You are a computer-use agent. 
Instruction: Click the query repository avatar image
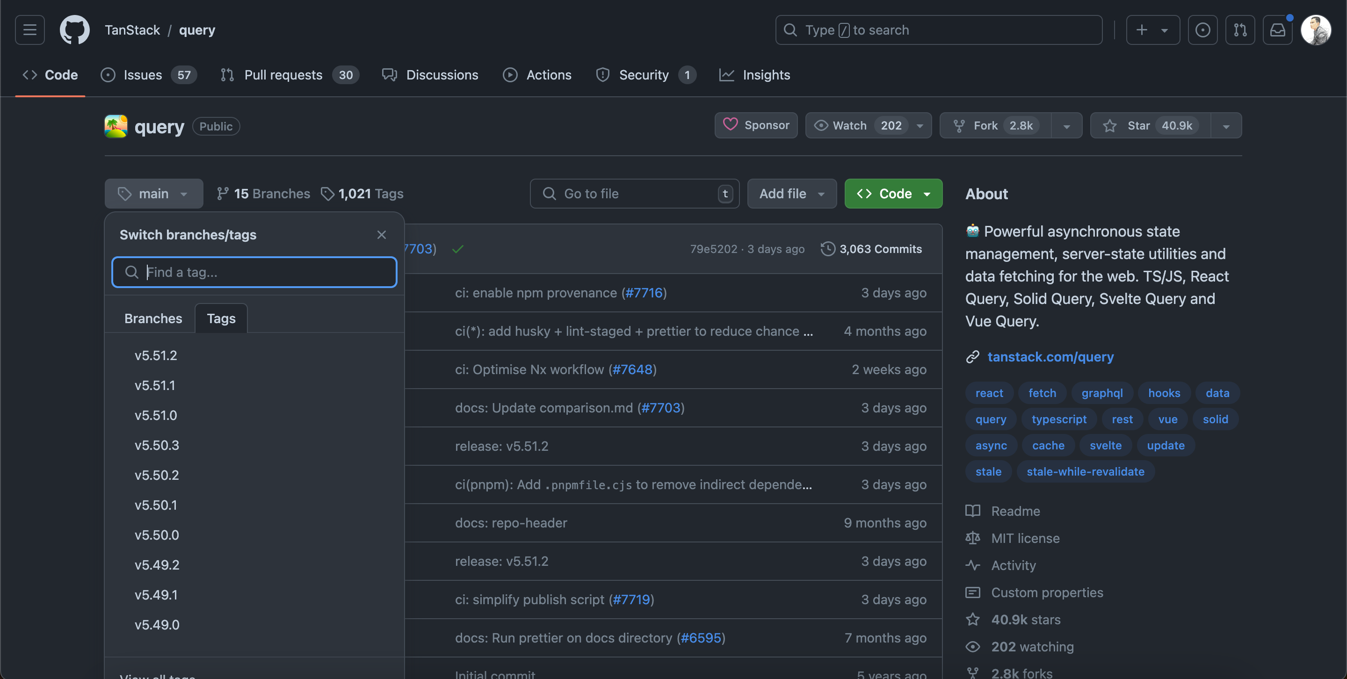pos(116,126)
